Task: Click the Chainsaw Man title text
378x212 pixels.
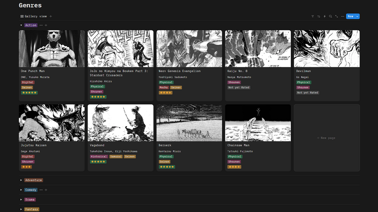Action: pos(238,145)
